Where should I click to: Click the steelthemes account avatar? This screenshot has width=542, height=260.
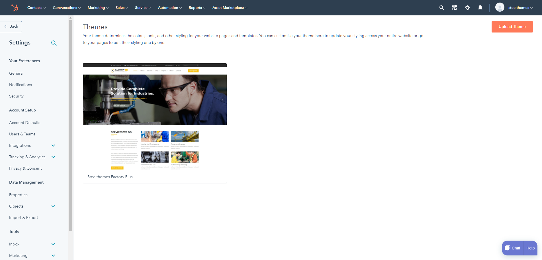tap(500, 7)
